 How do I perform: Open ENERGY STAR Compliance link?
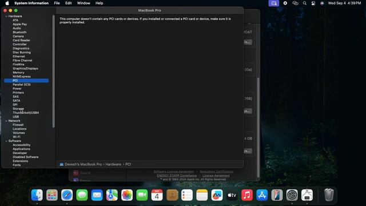tap(177, 176)
